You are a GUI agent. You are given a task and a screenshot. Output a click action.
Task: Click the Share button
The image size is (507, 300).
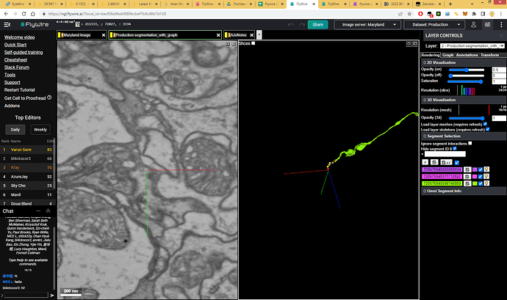(x=318, y=24)
